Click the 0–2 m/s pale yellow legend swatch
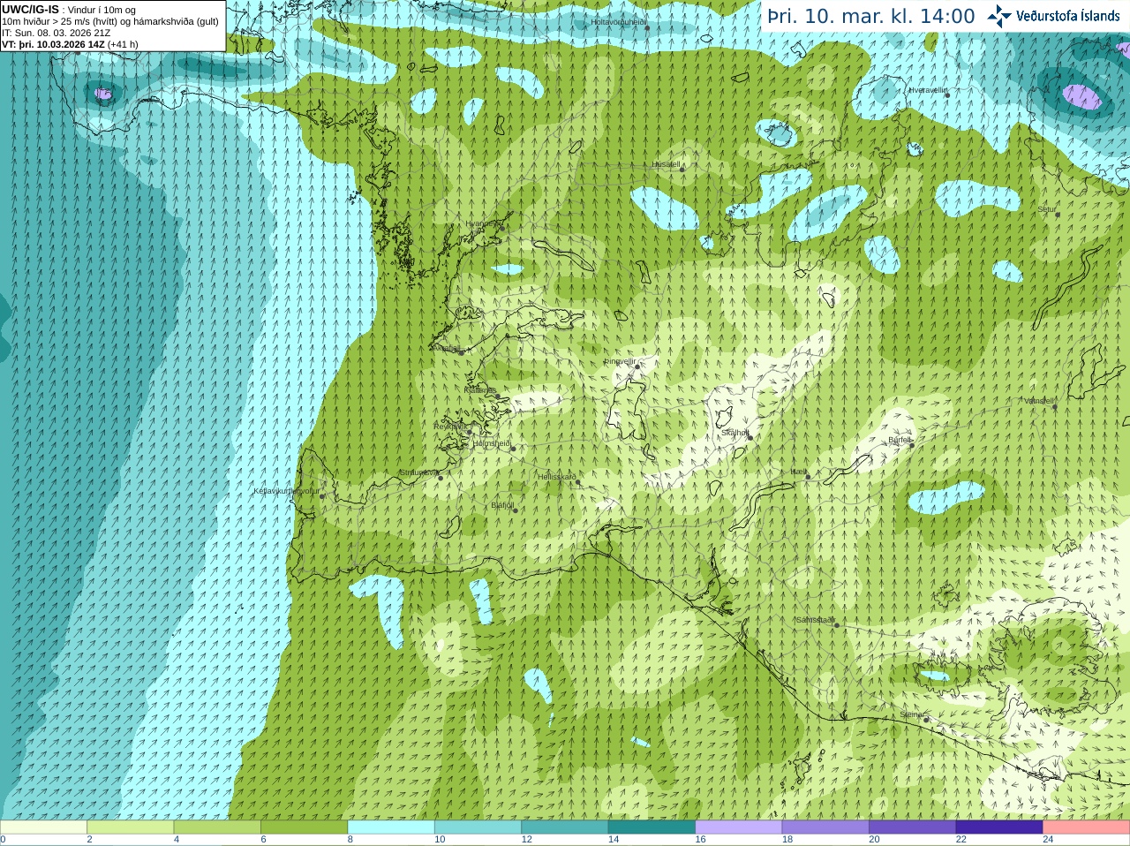 (43, 827)
